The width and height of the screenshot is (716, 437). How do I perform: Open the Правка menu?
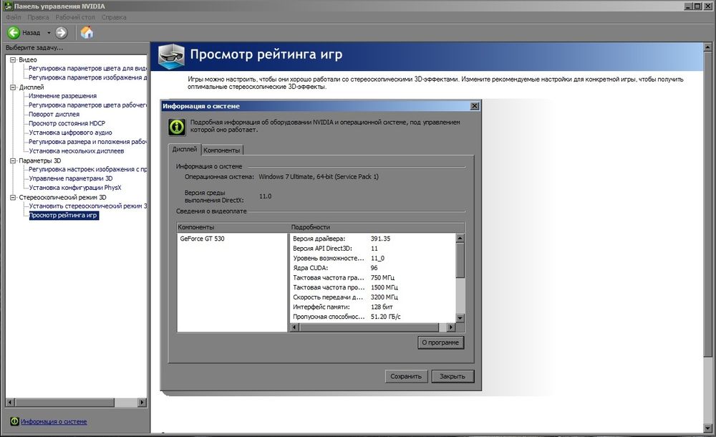38,17
